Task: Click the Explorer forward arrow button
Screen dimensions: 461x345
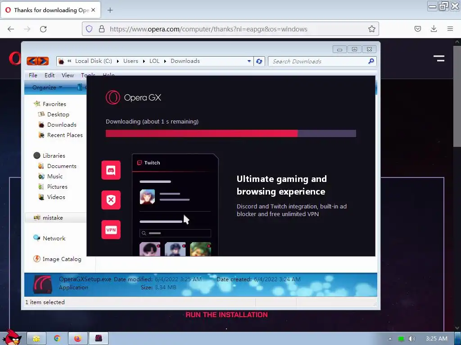Action: click(43, 61)
